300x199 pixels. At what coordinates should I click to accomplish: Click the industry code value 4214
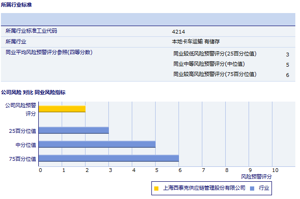coord(179,31)
